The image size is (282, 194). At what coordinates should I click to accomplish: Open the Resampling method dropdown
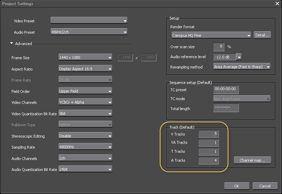pyautogui.click(x=242, y=67)
